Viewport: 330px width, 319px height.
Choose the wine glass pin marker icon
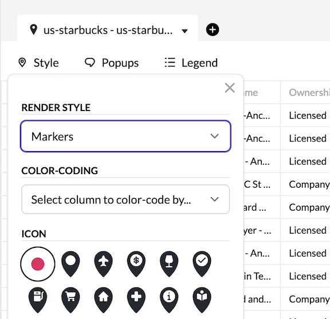169,264
